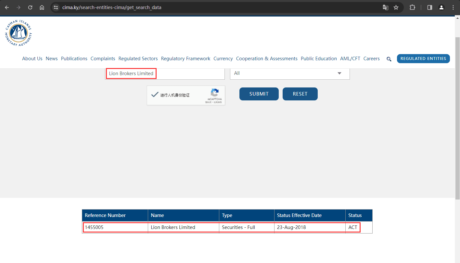
Task: Click the Status Effective Date column header
Action: (x=310, y=215)
